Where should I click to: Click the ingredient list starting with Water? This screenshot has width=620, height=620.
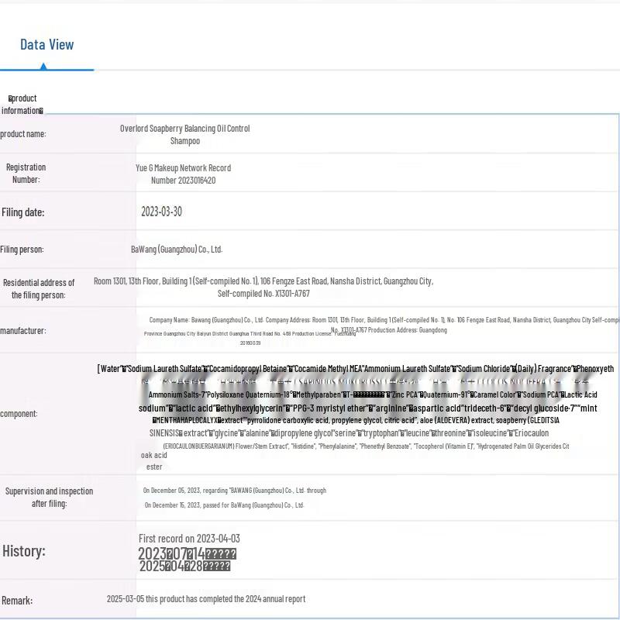point(355,369)
